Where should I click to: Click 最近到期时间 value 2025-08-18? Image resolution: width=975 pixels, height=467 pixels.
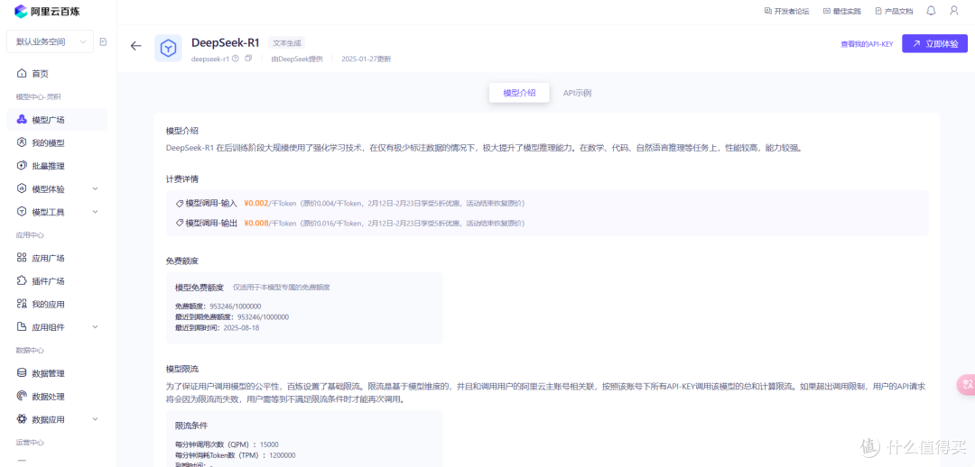(241, 327)
